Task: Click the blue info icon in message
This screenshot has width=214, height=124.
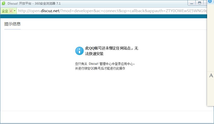Action: [x=79, y=51]
